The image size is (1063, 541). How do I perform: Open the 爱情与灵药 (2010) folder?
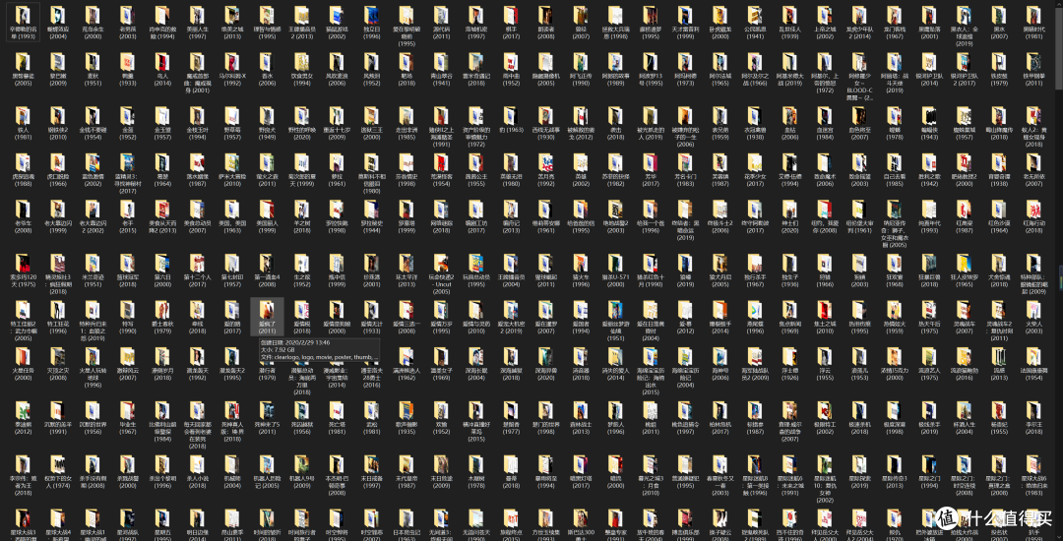(476, 318)
